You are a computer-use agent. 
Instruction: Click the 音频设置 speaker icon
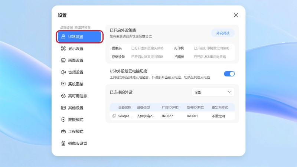coord(63,72)
